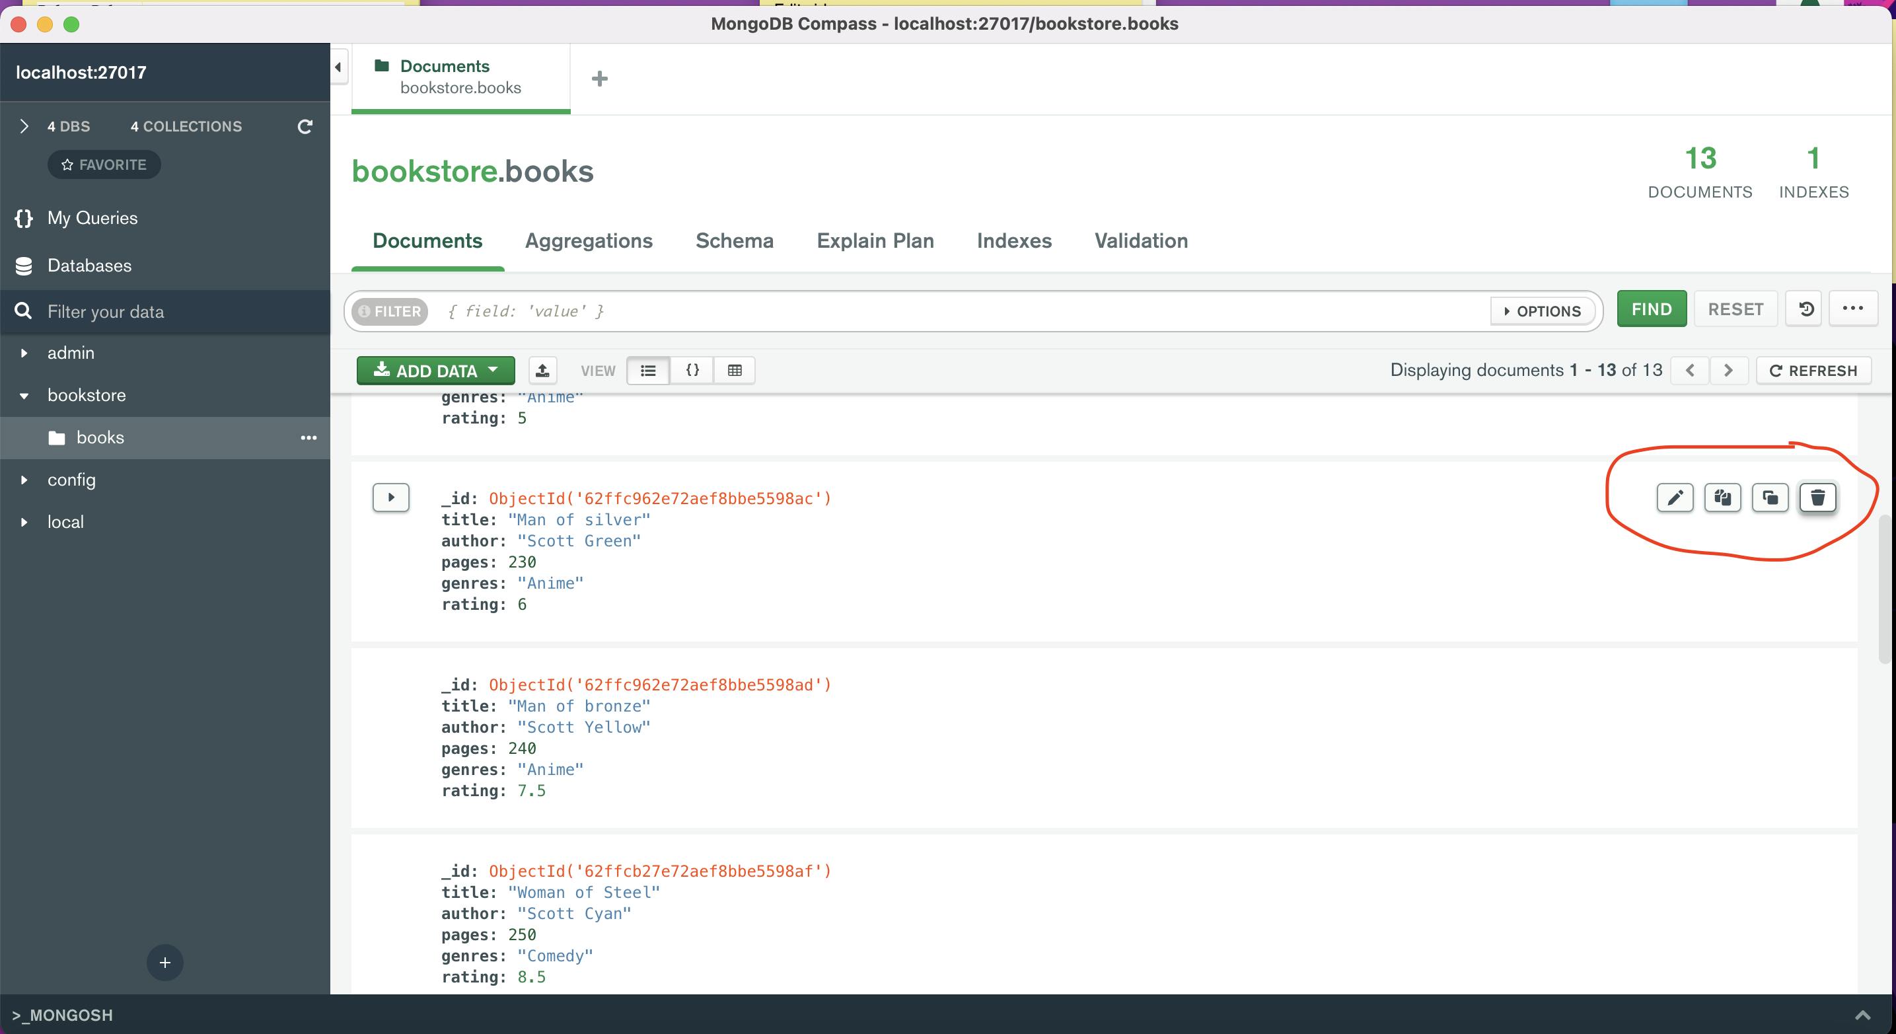Mark connection as FAVORITE
This screenshot has width=1896, height=1034.
click(104, 165)
